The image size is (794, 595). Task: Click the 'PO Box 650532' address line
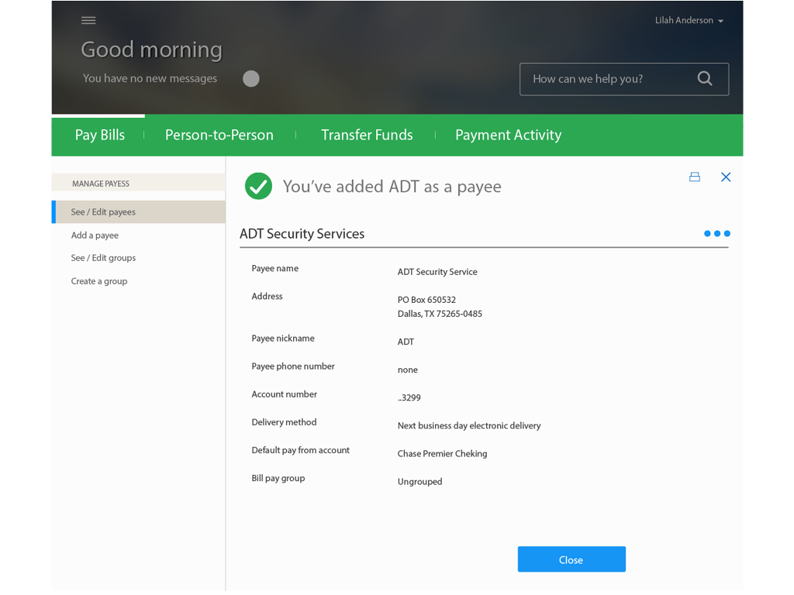tap(426, 300)
